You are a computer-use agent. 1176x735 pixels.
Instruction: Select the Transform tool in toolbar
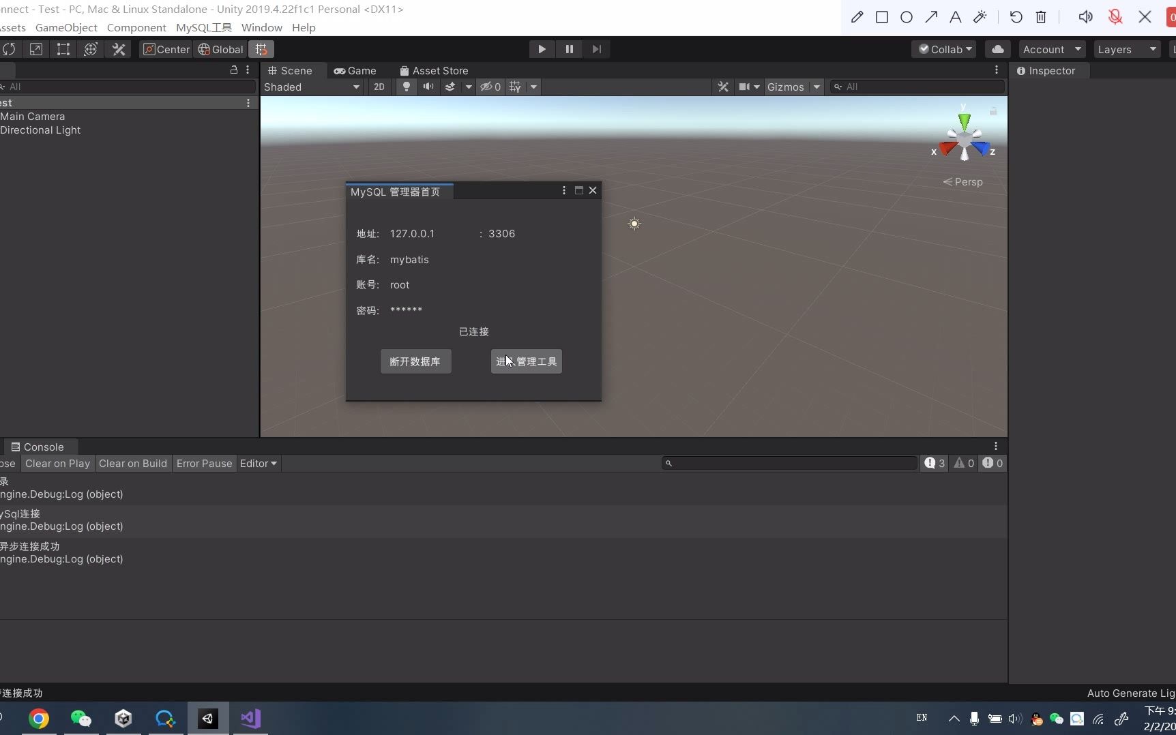[x=91, y=49]
